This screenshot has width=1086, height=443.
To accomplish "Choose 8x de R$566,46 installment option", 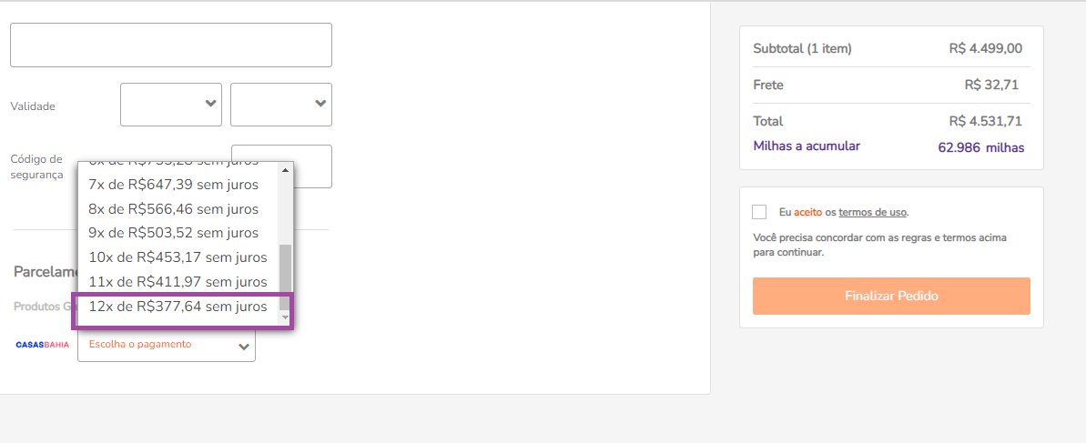I will (178, 209).
